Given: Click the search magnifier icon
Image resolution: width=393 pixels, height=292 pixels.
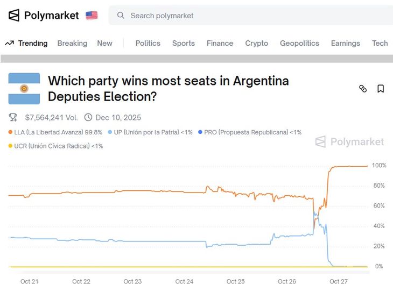Looking at the screenshot, I should pos(121,16).
